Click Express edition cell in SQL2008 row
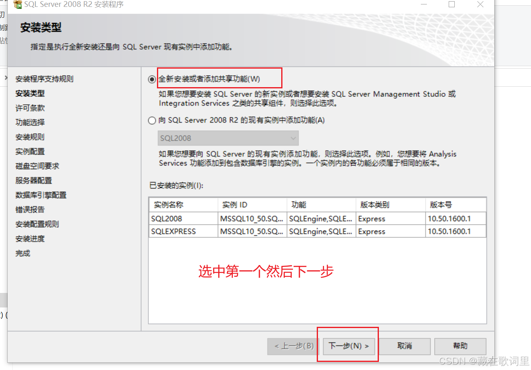Image resolution: width=531 pixels, height=370 pixels. coord(391,219)
